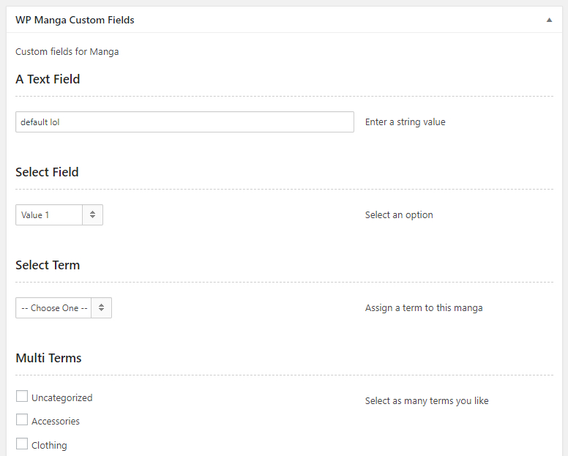The height and width of the screenshot is (456, 568).
Task: Tick the Uncategorized checkbox
Action: point(22,396)
